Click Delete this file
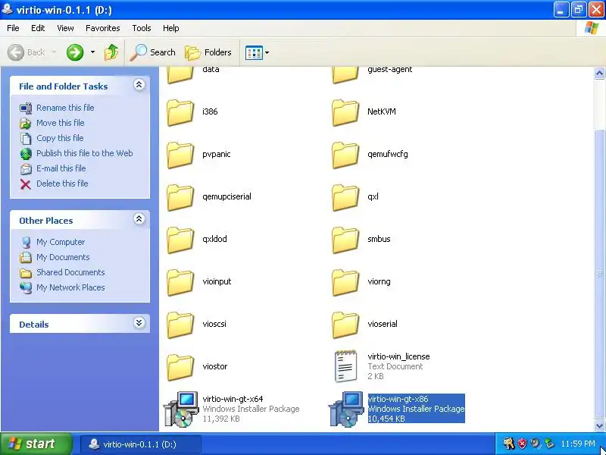Screen dimensions: 606x455 point(62,184)
